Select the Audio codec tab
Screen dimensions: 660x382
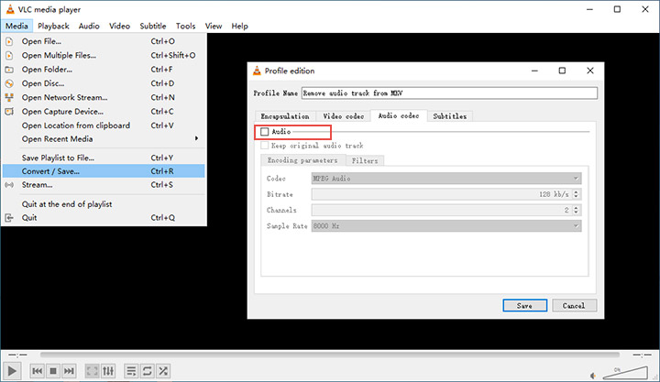pos(399,115)
